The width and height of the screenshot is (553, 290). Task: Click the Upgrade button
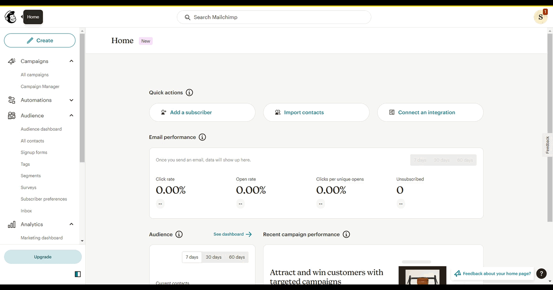43,257
